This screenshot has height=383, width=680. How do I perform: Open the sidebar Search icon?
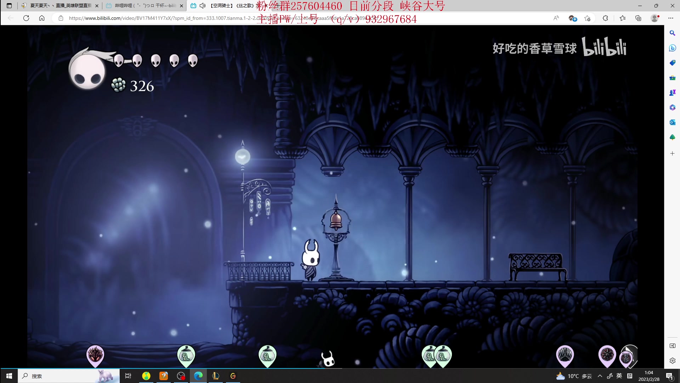(x=672, y=33)
